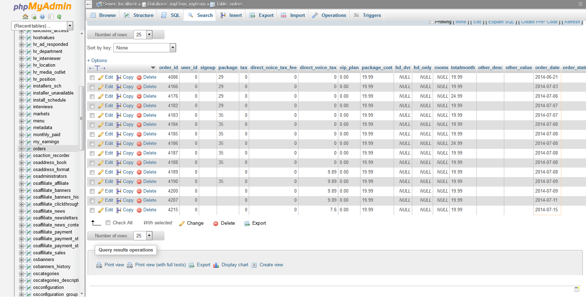Expand the my_earnings tree node
586x297 pixels.
point(21,142)
